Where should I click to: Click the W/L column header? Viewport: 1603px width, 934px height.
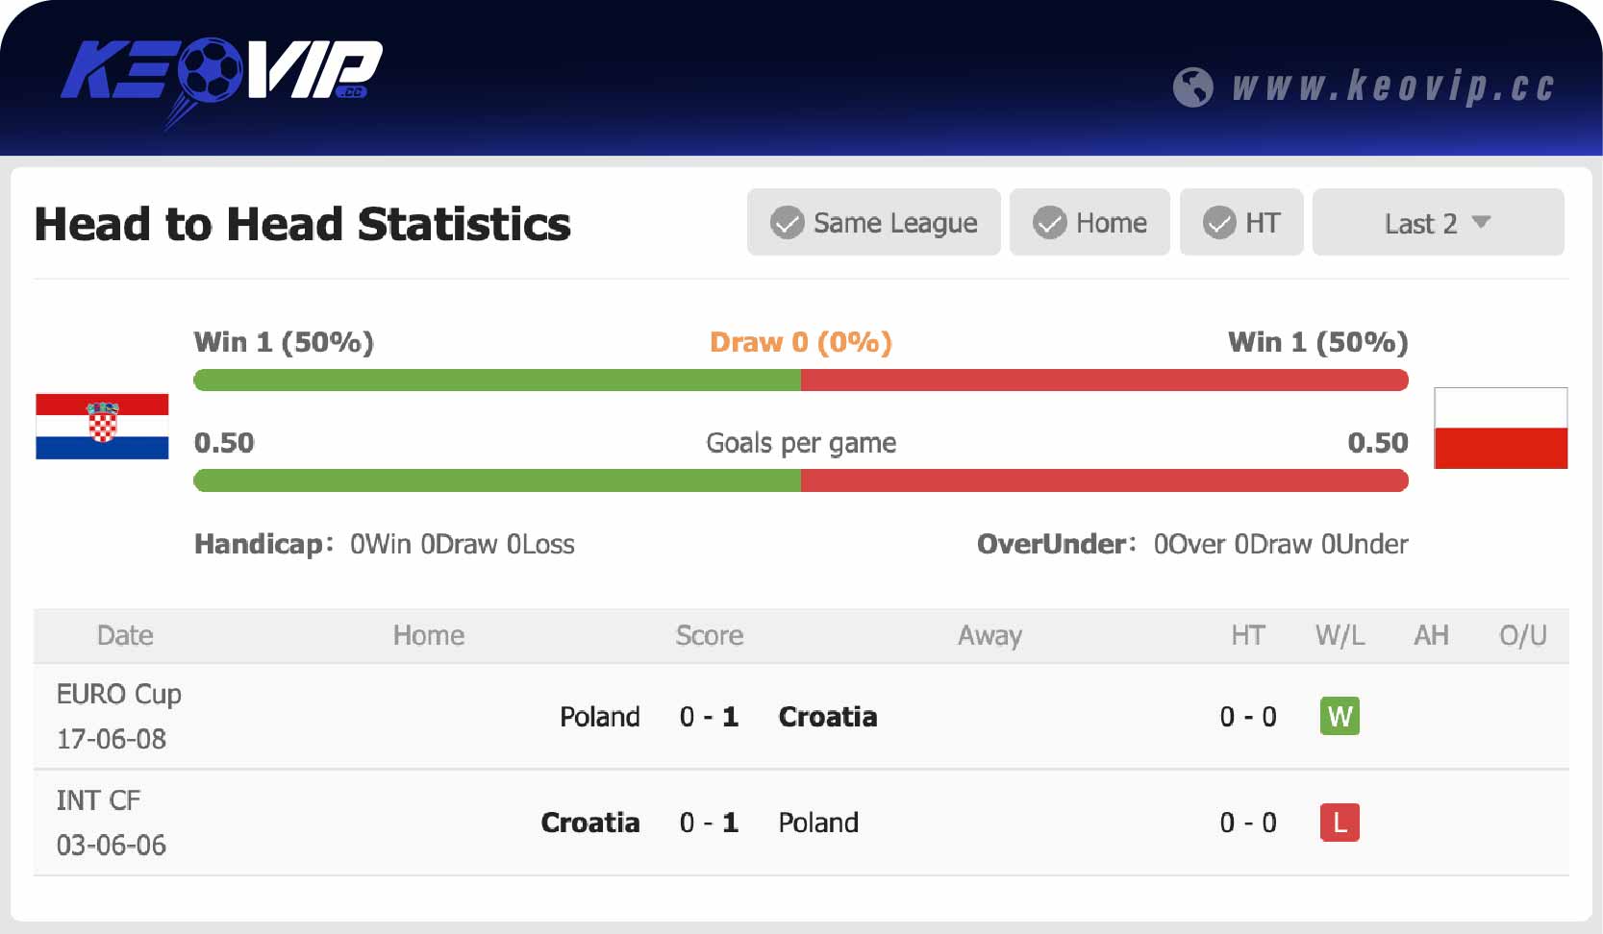pos(1340,635)
